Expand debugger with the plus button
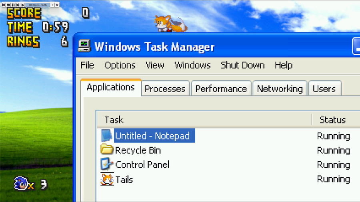 (52, 5)
